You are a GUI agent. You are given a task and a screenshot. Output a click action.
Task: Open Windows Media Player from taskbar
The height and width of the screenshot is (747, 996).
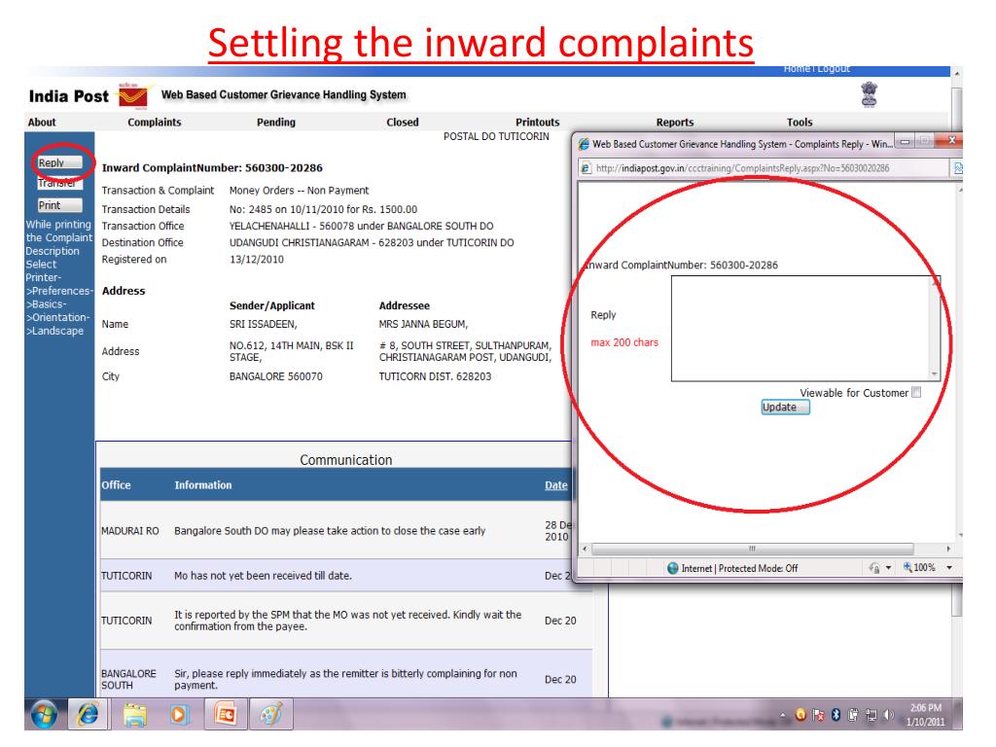pyautogui.click(x=179, y=715)
